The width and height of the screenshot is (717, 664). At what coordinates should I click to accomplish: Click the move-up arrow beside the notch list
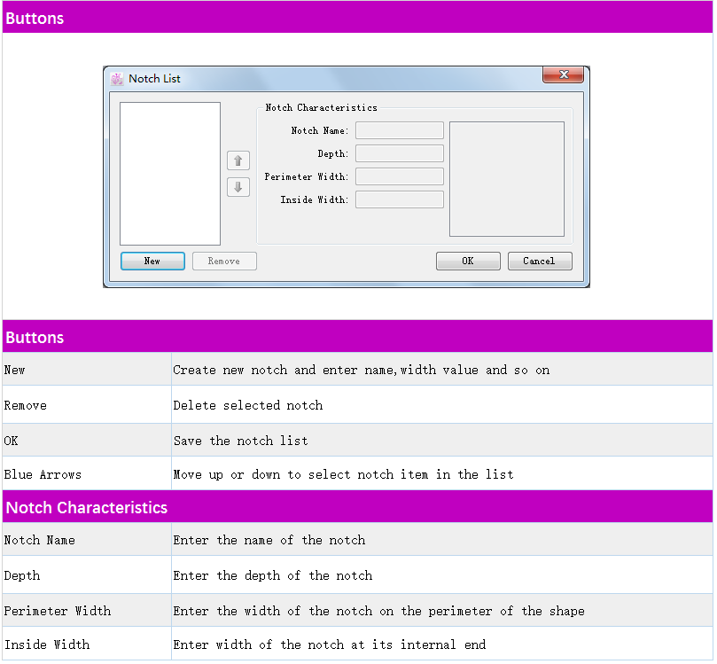(x=238, y=160)
